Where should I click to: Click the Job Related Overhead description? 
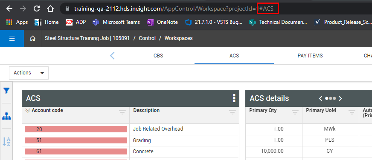pyautogui.click(x=158, y=129)
